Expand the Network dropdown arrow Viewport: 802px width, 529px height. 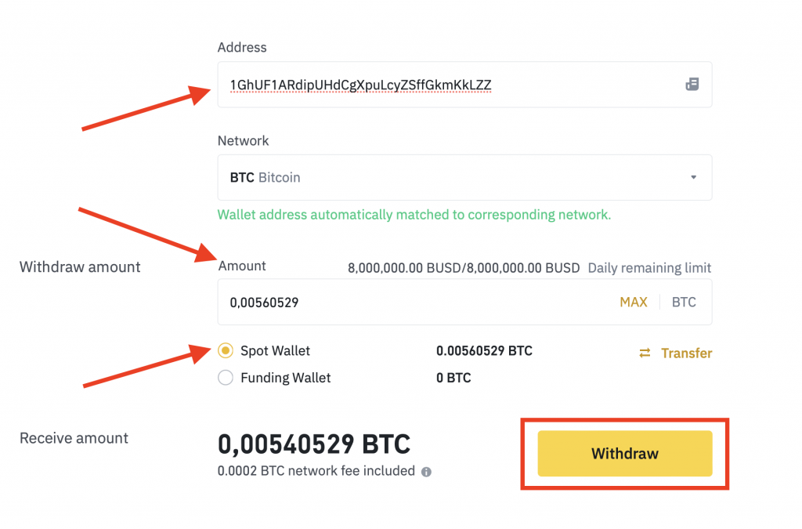(x=693, y=178)
